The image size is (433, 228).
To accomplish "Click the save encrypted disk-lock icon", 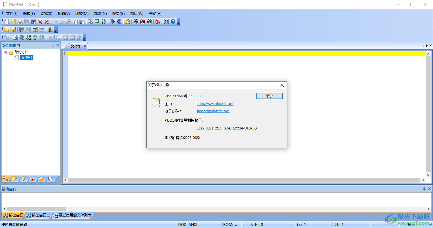I will click(x=22, y=29).
